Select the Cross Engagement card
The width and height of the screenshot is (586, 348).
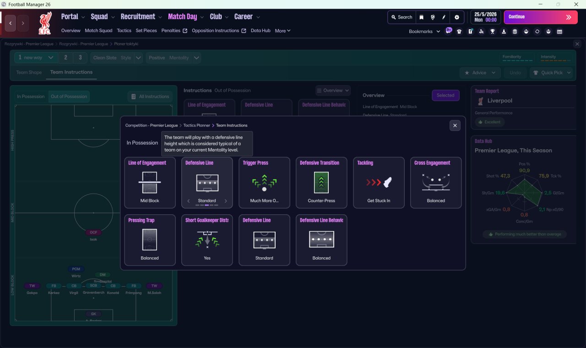click(436, 183)
